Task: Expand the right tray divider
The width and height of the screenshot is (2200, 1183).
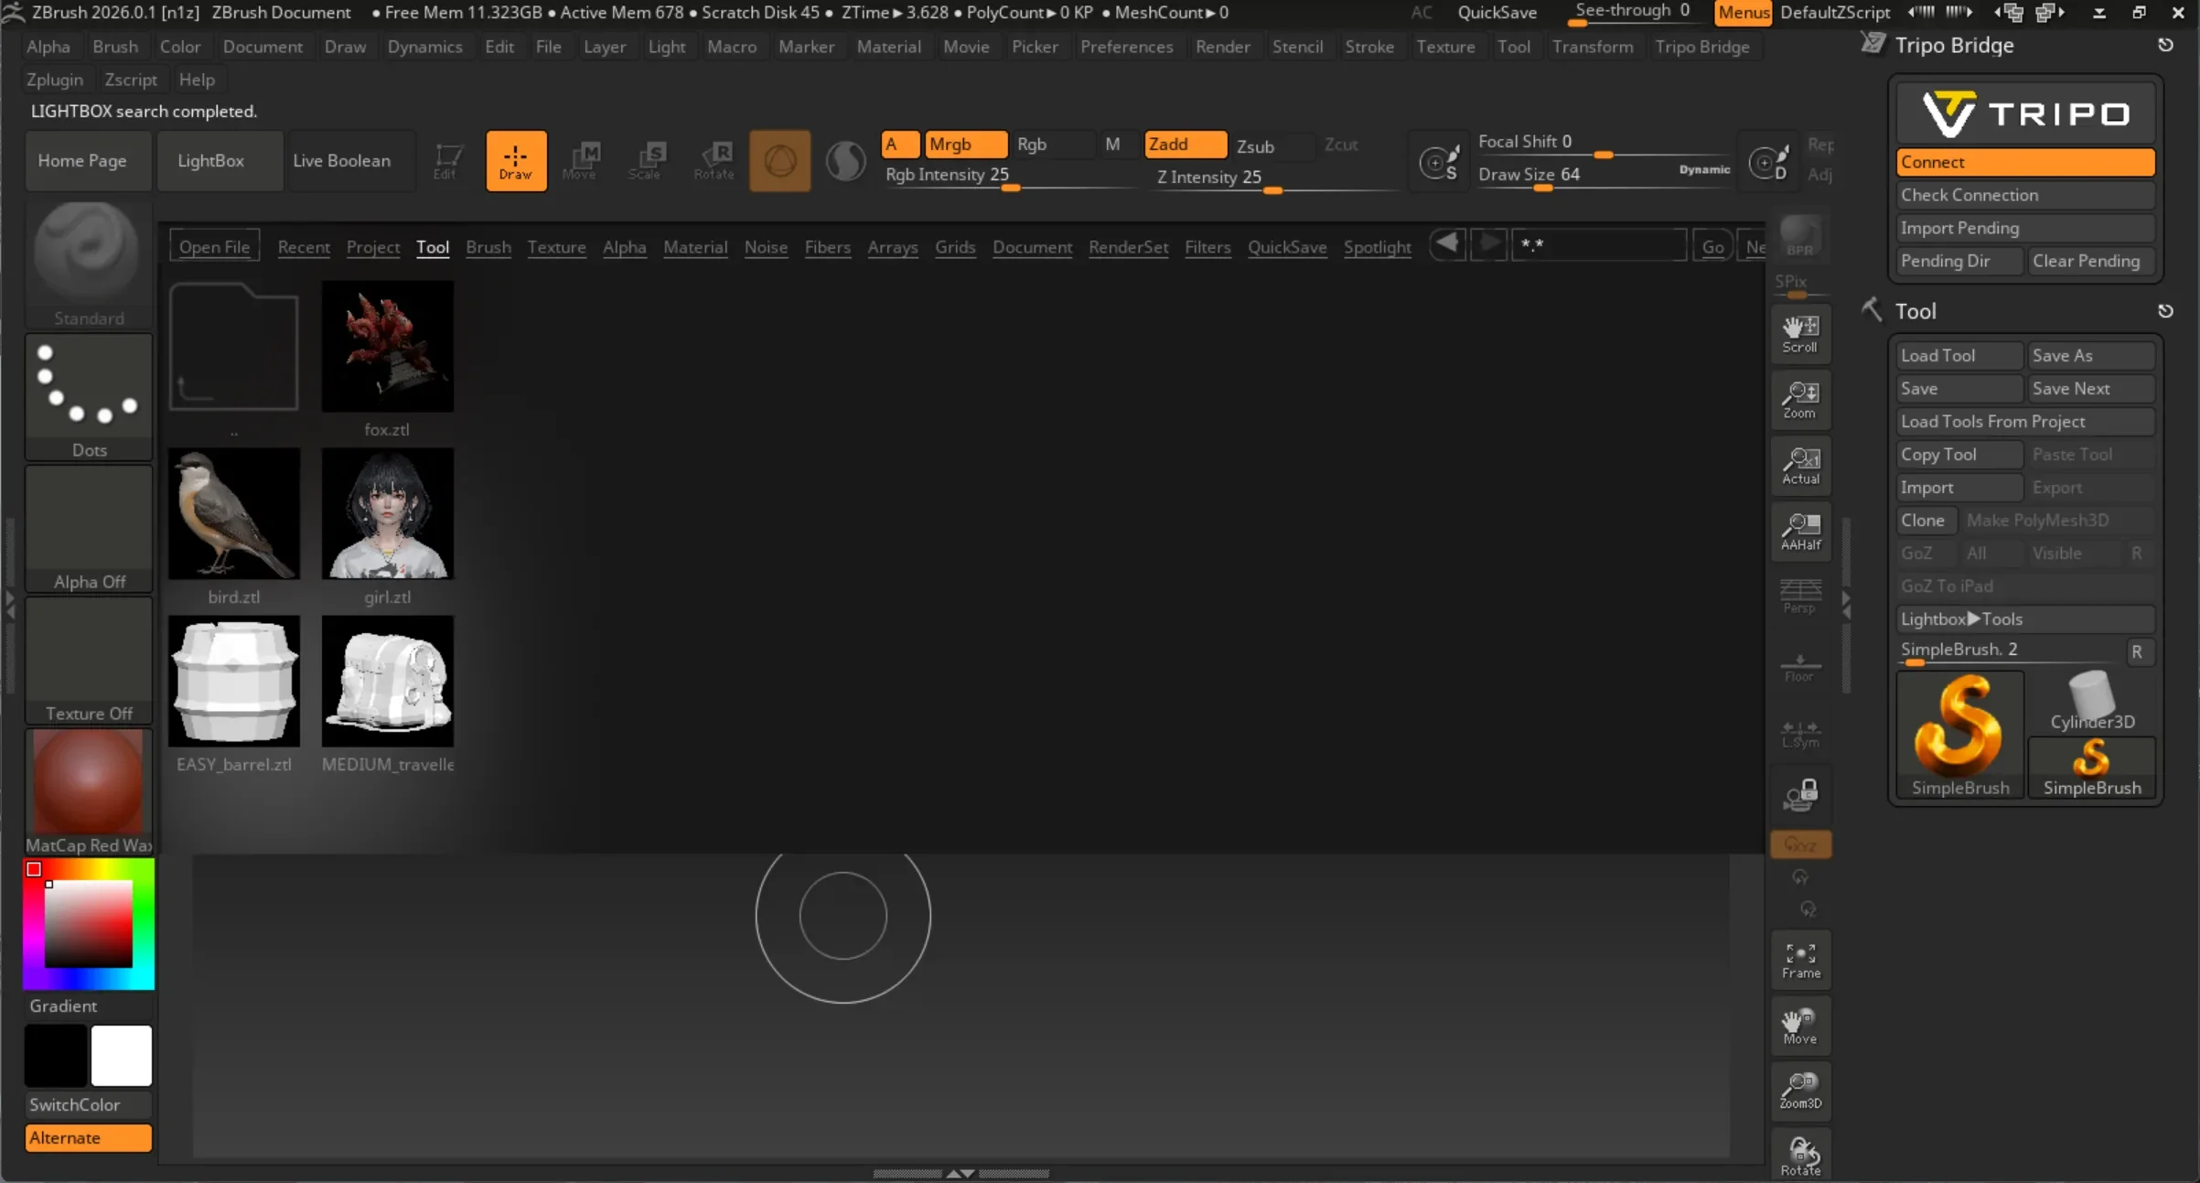Action: (x=1846, y=605)
